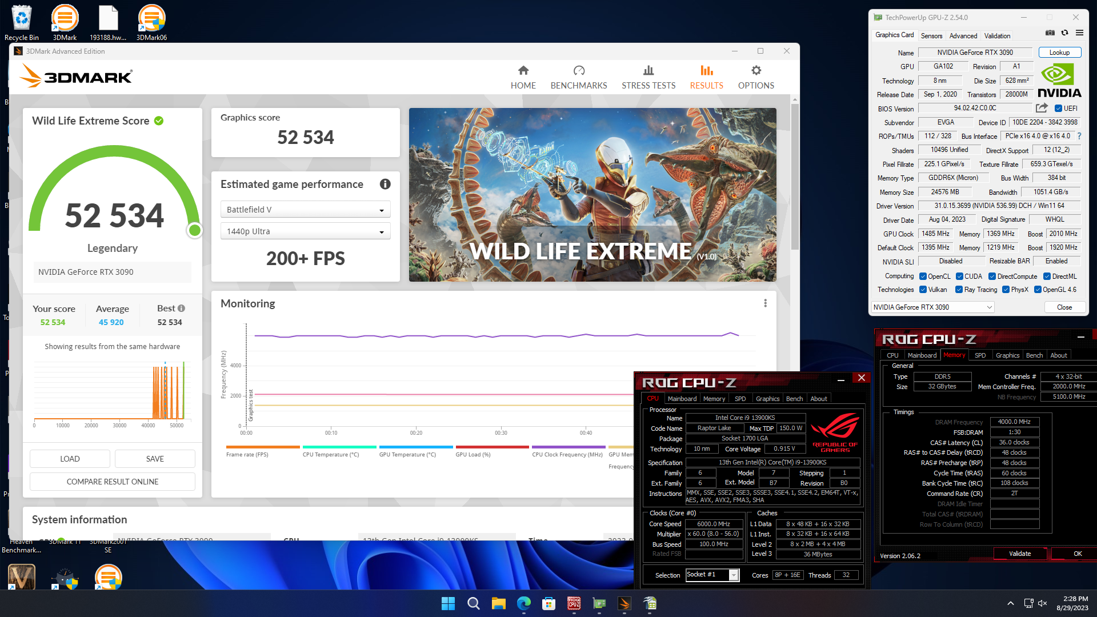Click the Validate button in CPU-Z

(x=1020, y=554)
